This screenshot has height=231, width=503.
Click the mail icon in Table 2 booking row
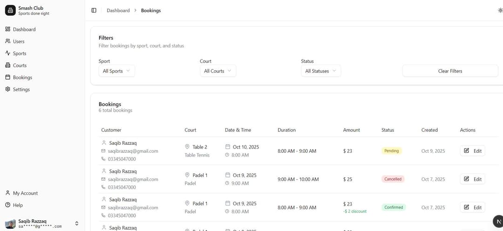(x=103, y=151)
